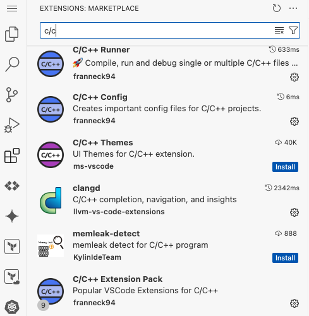Screen dimensions: 309x316
Task: Click description 'UI Themes for C/C++ extension.'
Action: click(x=133, y=154)
